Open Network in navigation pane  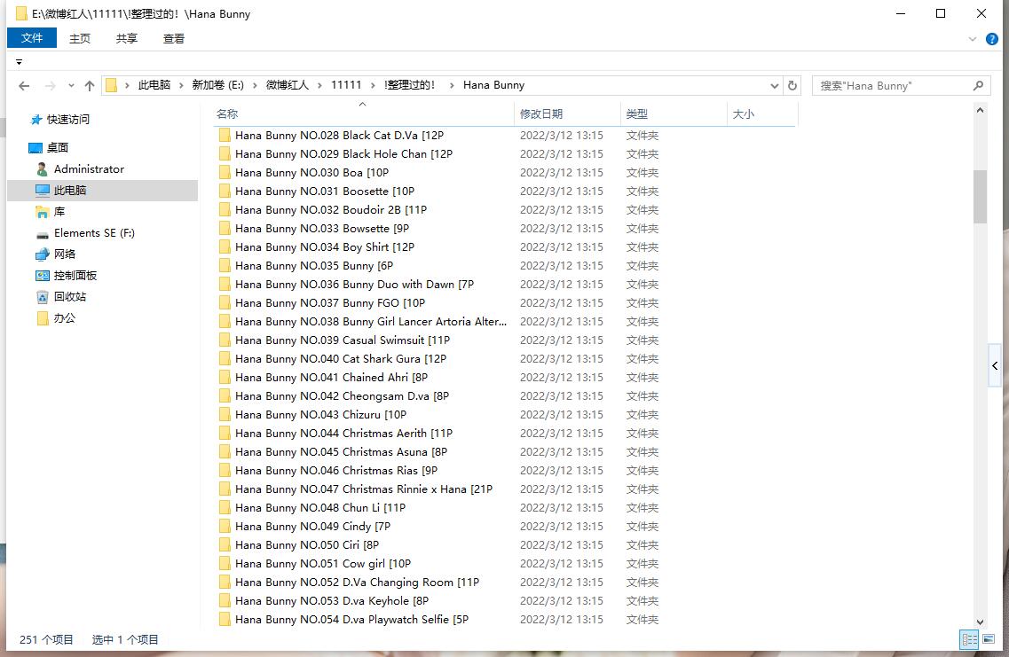(65, 254)
